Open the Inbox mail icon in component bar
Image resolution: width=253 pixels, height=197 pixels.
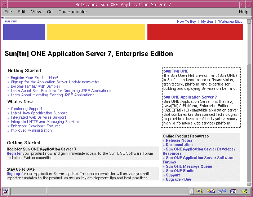211,191
